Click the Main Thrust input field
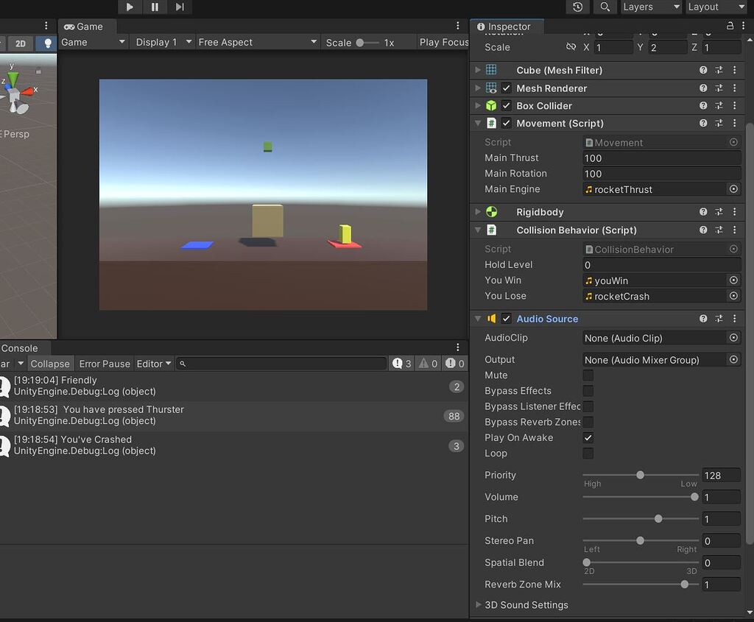754x622 pixels. [x=660, y=158]
